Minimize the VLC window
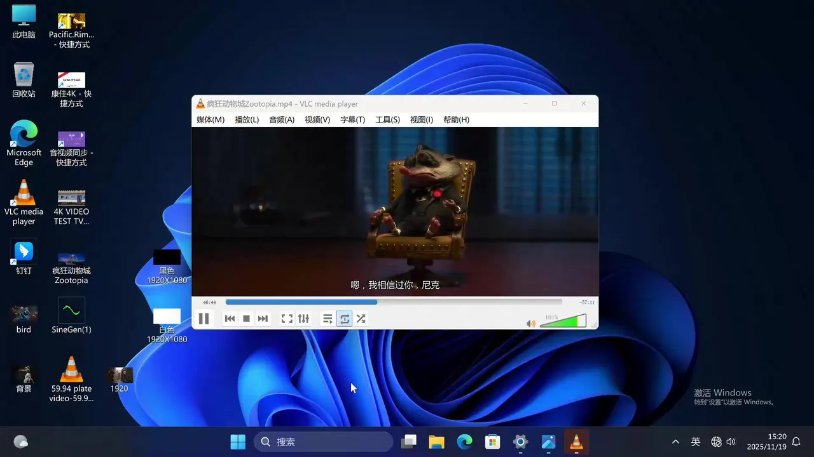 [525, 103]
